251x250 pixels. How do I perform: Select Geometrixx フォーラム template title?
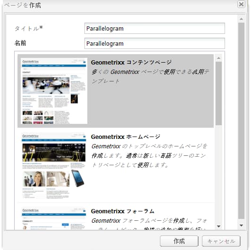click(123, 211)
